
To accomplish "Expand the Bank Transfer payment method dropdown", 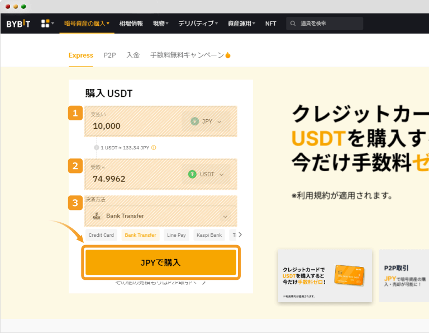I will coord(161,216).
